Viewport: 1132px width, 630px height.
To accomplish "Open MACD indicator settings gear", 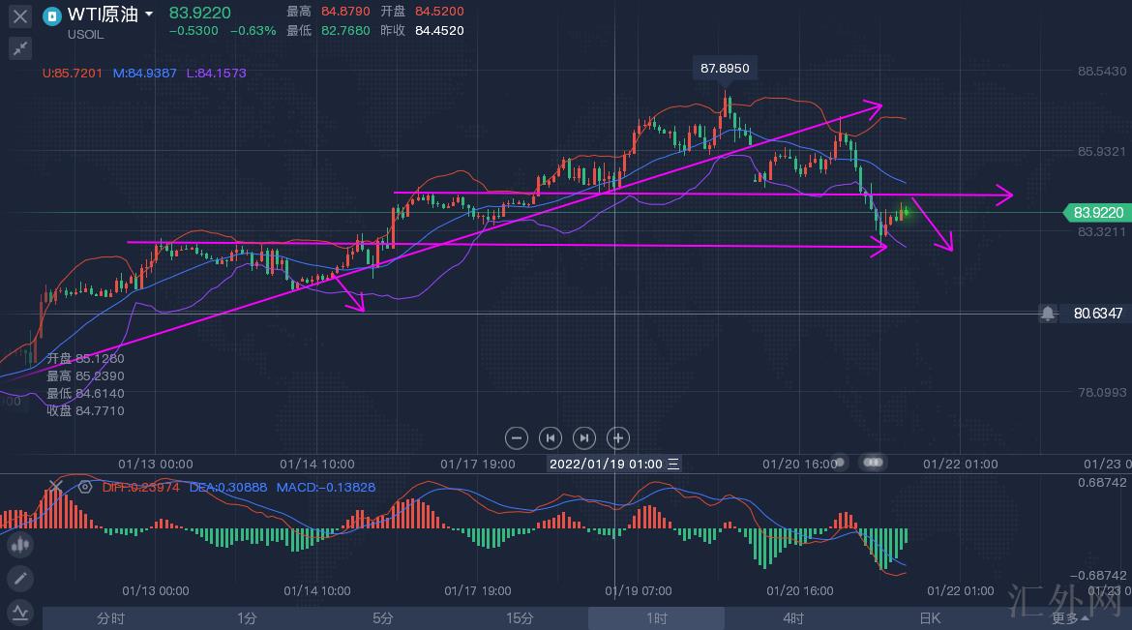I will (85, 488).
